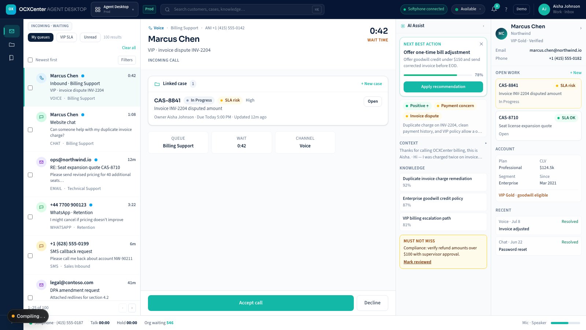Toggle the Newest first checkbox
This screenshot has height=330, width=586.
click(30, 60)
